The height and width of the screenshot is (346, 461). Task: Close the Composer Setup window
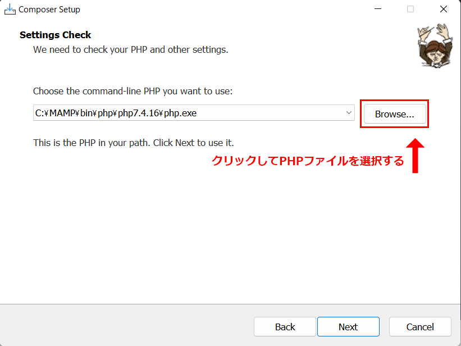coord(444,9)
